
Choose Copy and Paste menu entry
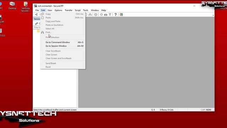[x=63, y=21]
